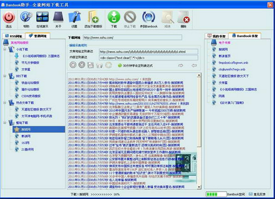Screen dimensions: 275x199
Task: Select c6qkunnfn7regv.snb in the bookshelf
Action: [232, 69]
